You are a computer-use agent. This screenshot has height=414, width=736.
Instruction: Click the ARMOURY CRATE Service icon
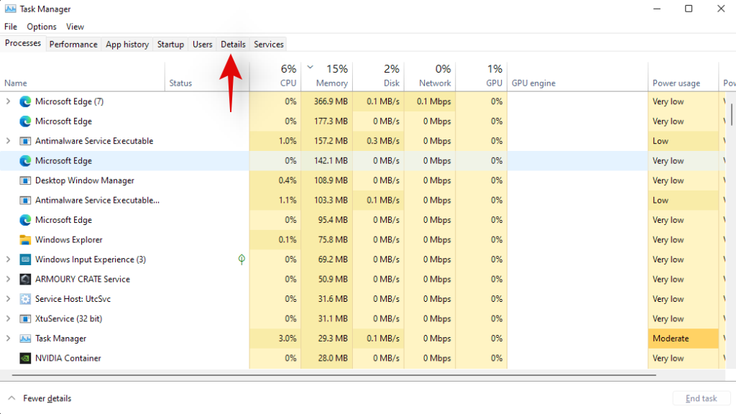click(x=25, y=280)
